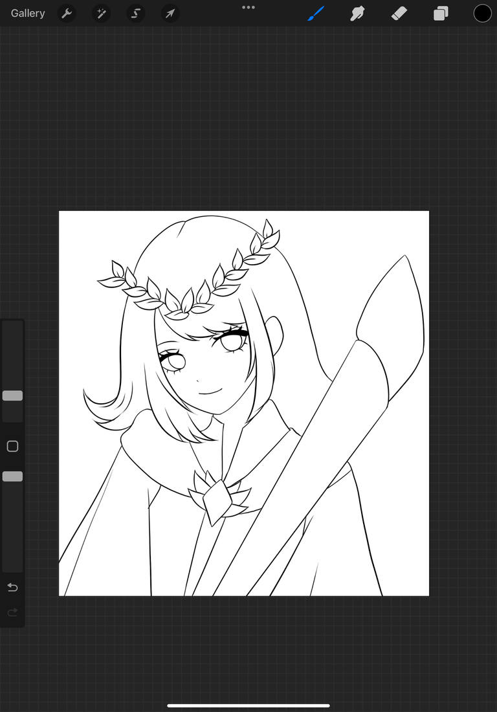Open the Actions wrench menu
The image size is (497, 712).
pos(67,14)
